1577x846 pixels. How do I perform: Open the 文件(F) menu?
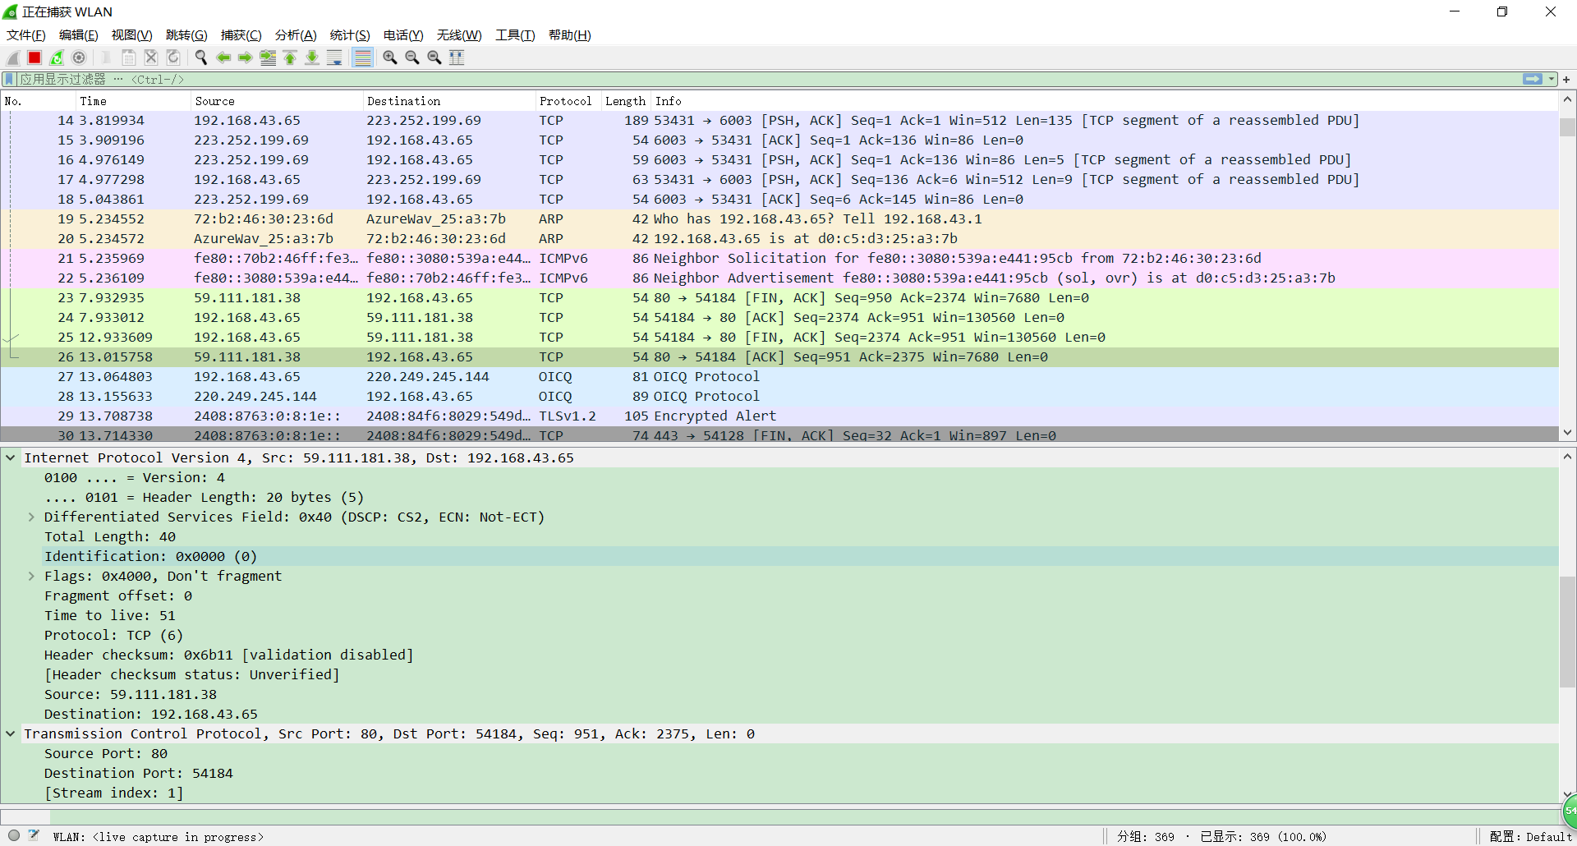coord(26,35)
